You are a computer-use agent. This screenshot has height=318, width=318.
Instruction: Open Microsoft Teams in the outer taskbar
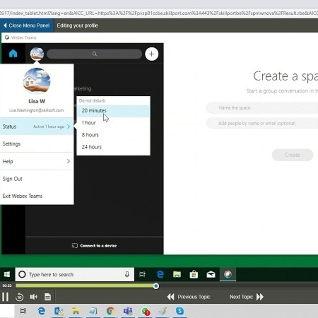point(128,311)
